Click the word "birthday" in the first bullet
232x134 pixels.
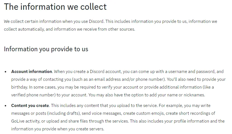point(20,87)
